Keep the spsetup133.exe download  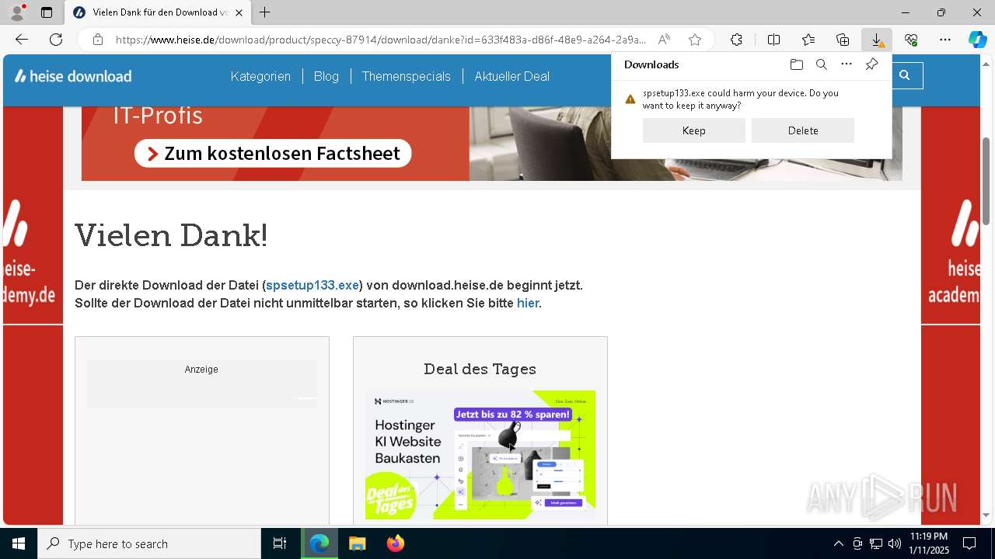coord(694,130)
